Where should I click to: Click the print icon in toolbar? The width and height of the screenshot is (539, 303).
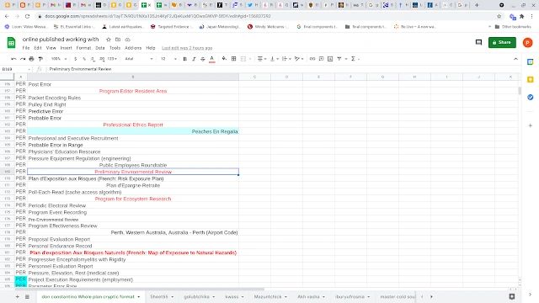pos(32,59)
